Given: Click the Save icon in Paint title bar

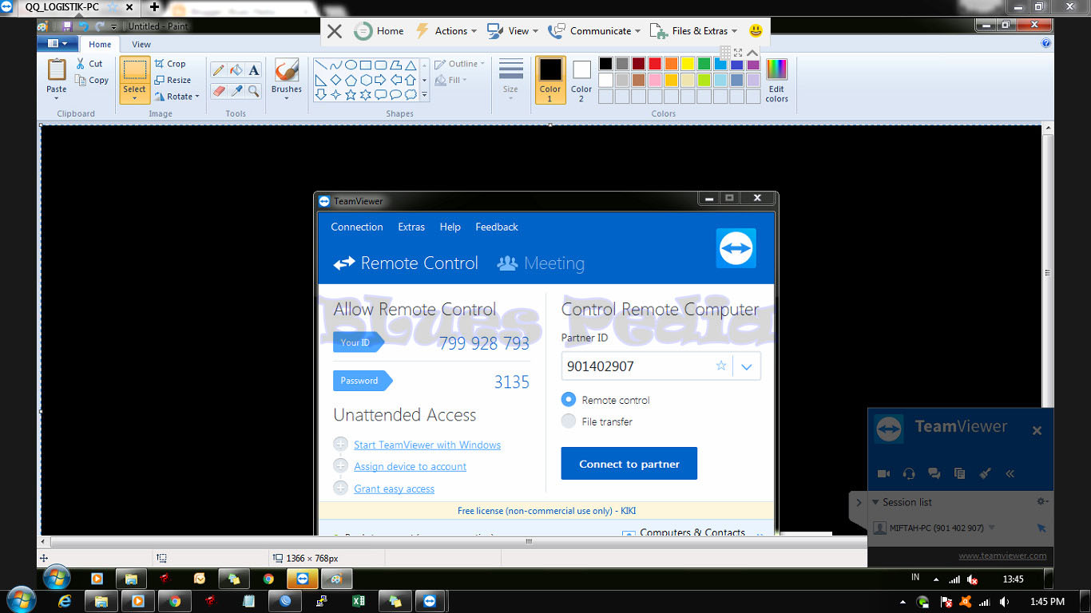Looking at the screenshot, I should [x=67, y=26].
